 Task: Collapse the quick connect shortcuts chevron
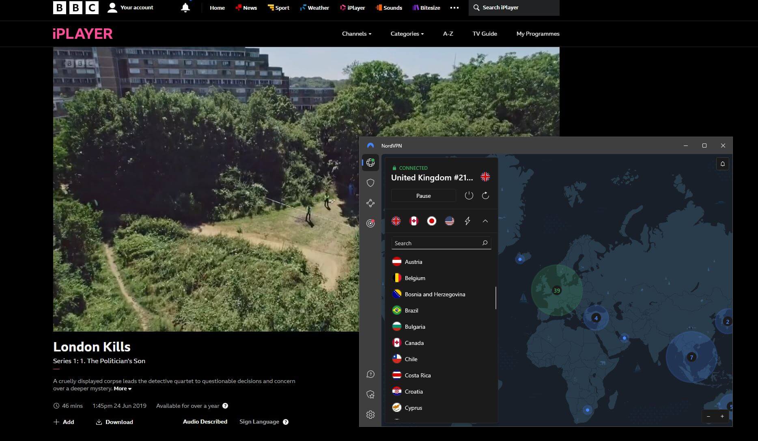pyautogui.click(x=485, y=221)
